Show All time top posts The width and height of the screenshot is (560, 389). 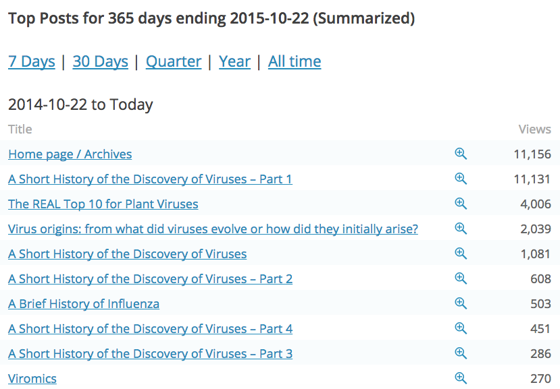pyautogui.click(x=295, y=61)
